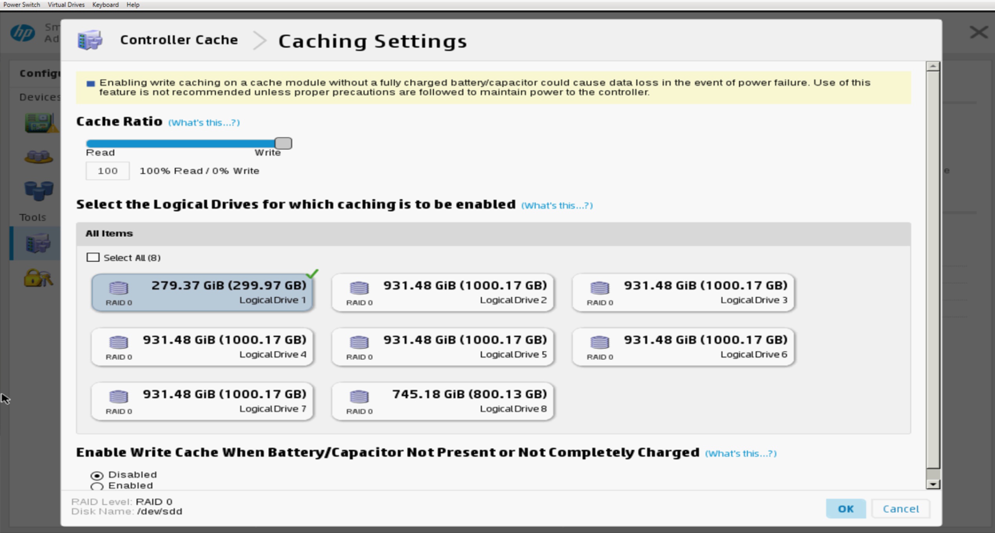995x533 pixels.
Task: Choose the Logical Drive 3 tile
Action: click(683, 293)
